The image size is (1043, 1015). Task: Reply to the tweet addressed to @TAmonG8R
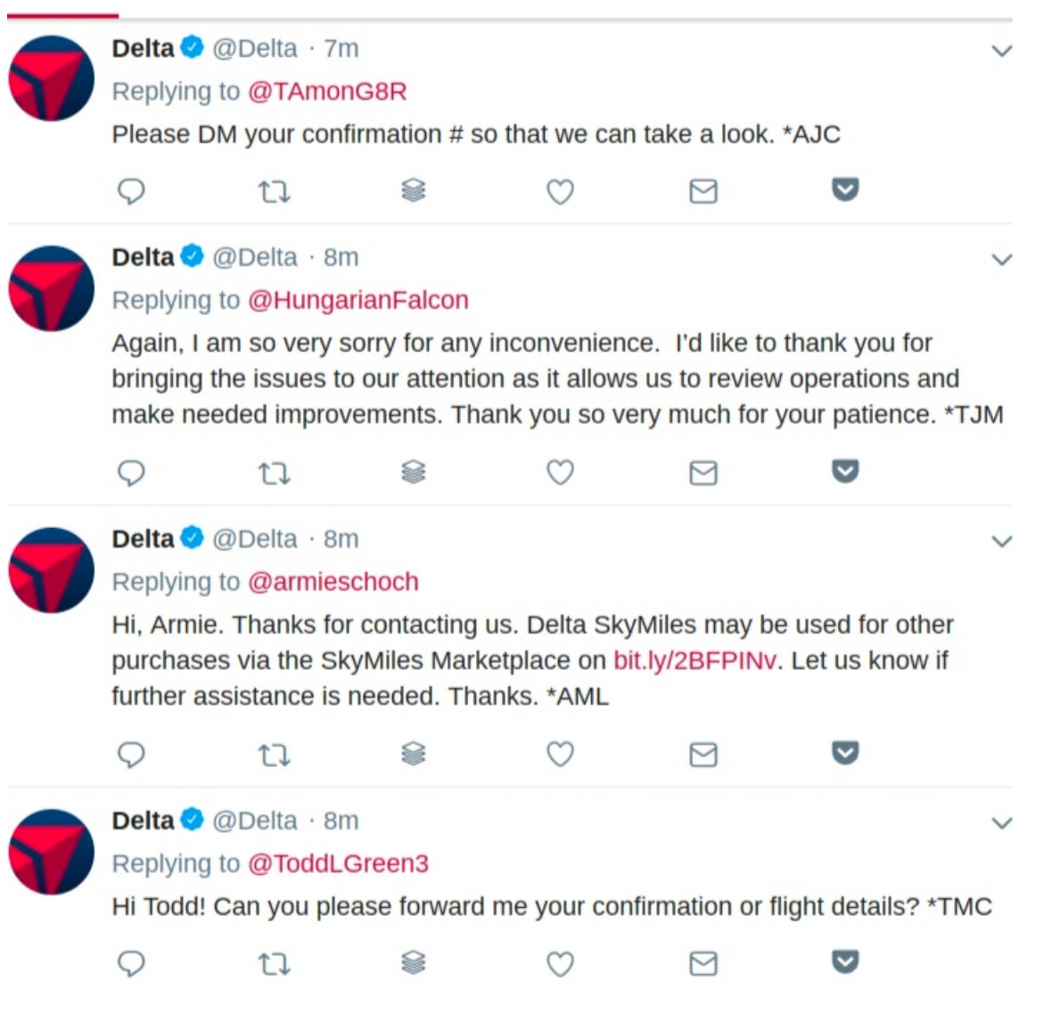coord(131,192)
